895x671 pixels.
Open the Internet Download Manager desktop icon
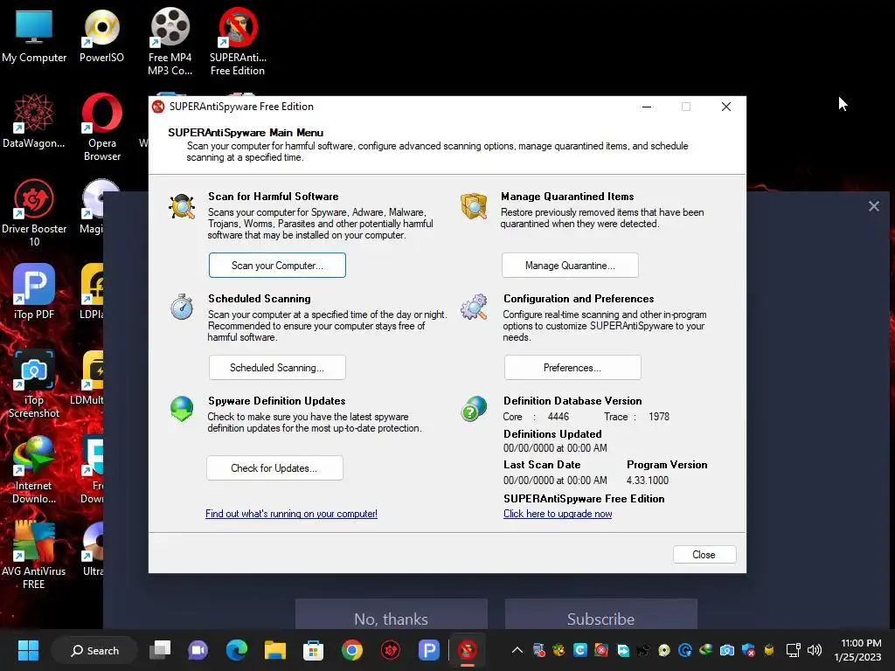click(34, 469)
